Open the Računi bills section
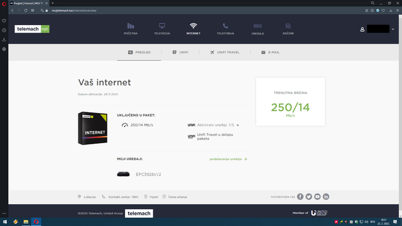 click(288, 29)
